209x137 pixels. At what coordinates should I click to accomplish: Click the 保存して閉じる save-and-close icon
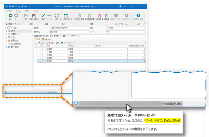tap(34, 15)
